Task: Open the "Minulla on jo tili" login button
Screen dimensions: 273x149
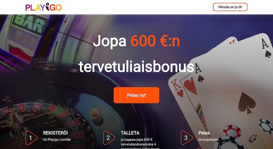Action: coord(230,7)
